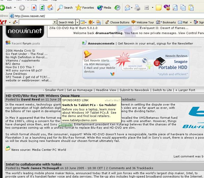Open the Edit with Word dropdown arrow
Image resolution: width=204 pixels, height=178 pixels.
click(152, 8)
